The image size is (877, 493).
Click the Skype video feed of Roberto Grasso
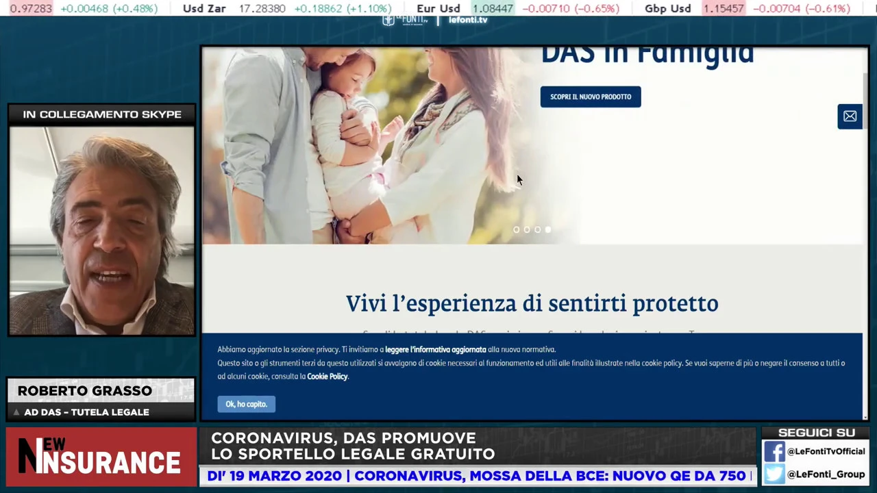(x=102, y=231)
